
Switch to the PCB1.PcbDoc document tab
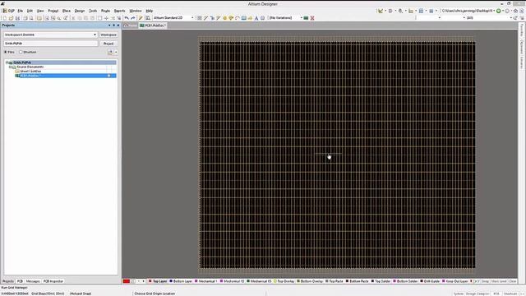[x=154, y=25]
